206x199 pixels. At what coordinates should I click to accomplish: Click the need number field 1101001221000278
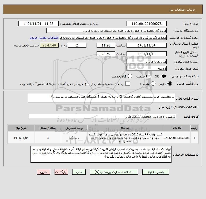point(147,24)
